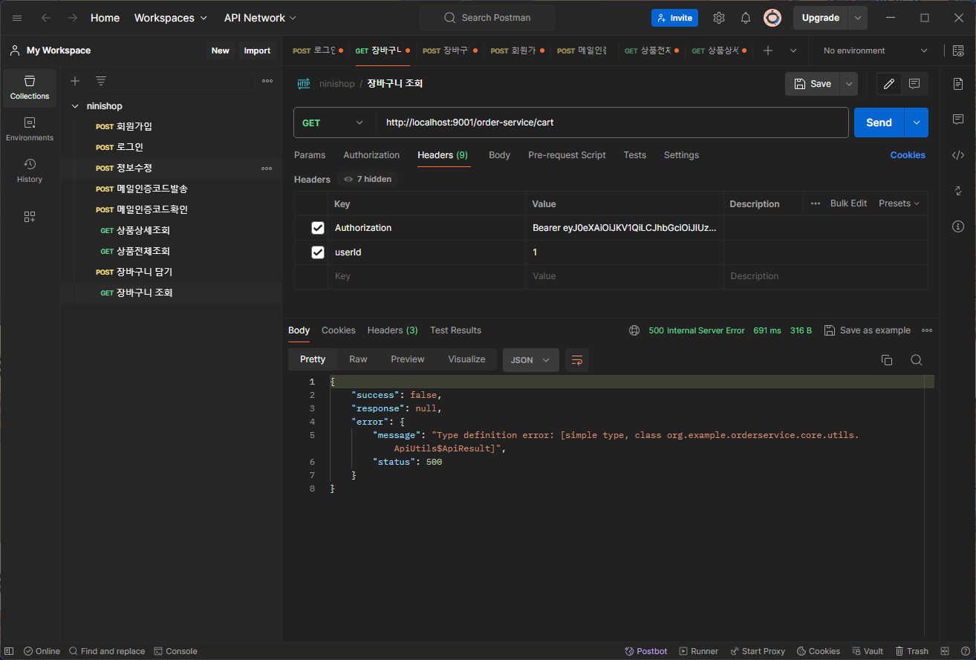Select the 장바구니 담기 request in the collection
This screenshot has width=976, height=660.
click(171, 272)
